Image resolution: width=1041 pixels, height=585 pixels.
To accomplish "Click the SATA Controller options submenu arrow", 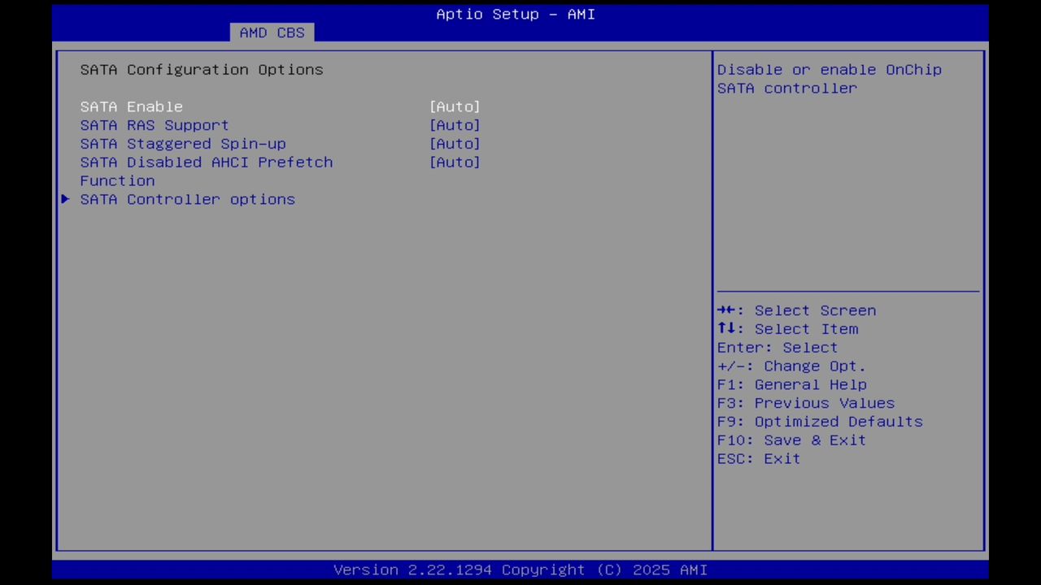I will point(65,199).
